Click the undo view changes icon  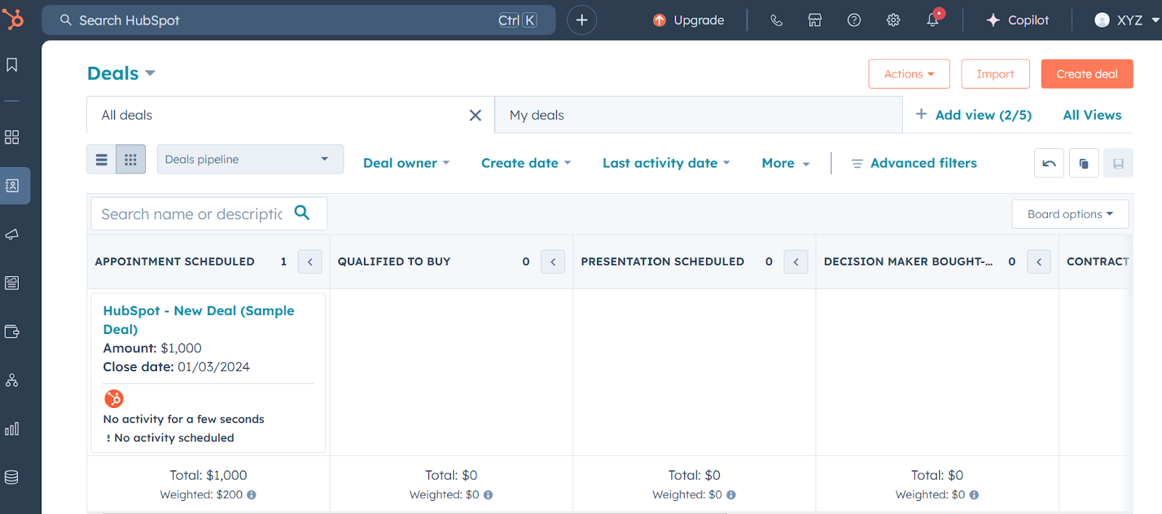click(x=1049, y=163)
